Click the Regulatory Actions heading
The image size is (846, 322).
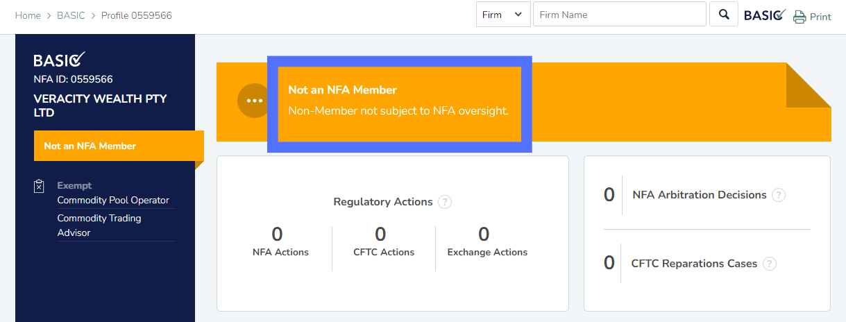coord(383,202)
